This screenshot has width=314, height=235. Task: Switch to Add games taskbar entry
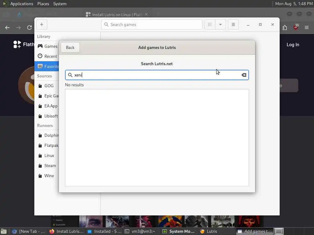click(254, 231)
